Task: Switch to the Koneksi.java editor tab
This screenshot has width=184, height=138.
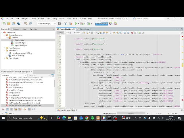Action: tap(84, 29)
